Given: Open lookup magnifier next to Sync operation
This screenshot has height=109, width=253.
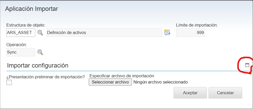Looking at the screenshot, I should click(40, 52).
